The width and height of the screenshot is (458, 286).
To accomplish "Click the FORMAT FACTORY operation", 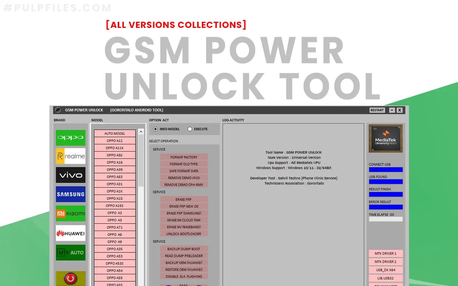I will 184,157.
